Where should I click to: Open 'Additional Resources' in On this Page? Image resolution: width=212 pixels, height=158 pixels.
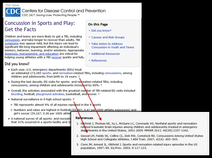click(x=105, y=54)
